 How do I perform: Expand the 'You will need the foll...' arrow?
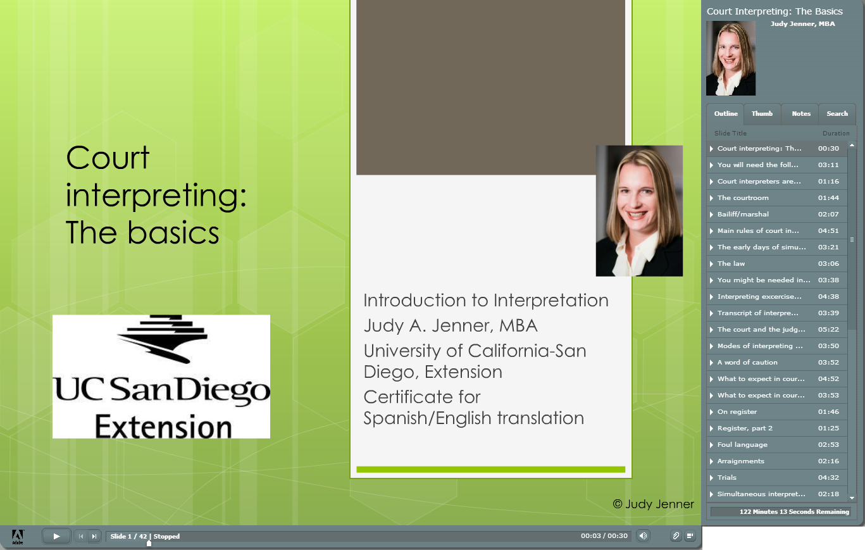[712, 165]
